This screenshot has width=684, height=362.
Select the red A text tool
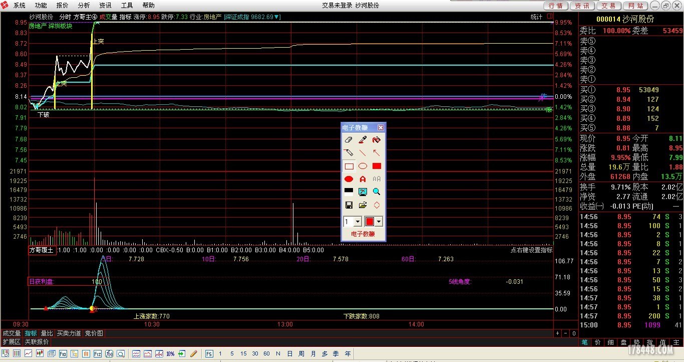[363, 179]
